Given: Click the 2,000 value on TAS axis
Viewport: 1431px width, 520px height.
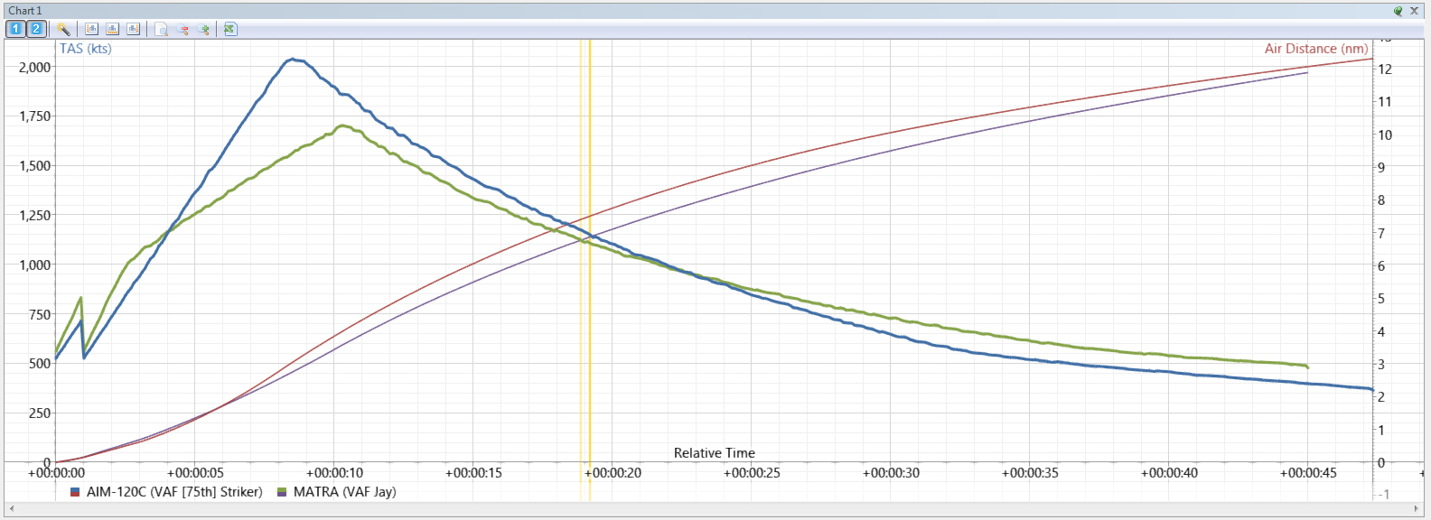Looking at the screenshot, I should coord(34,68).
